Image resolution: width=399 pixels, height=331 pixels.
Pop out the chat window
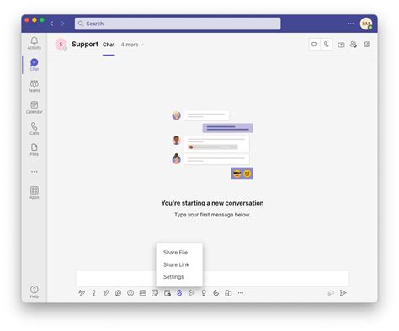[367, 45]
